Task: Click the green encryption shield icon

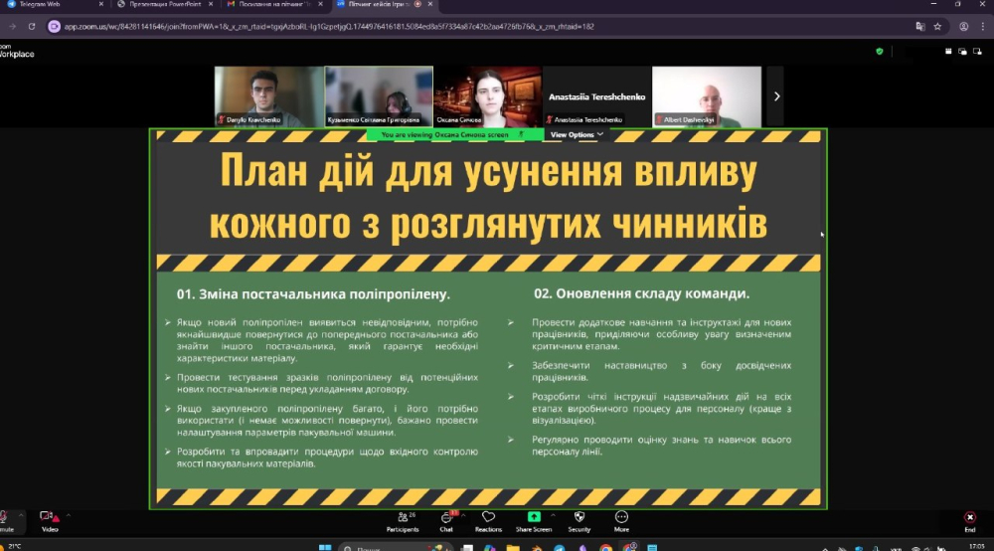Action: 879,51
